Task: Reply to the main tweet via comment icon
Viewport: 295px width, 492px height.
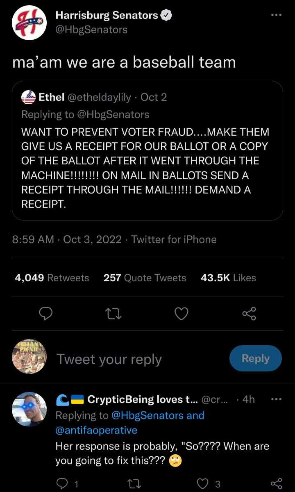Action: tap(46, 314)
